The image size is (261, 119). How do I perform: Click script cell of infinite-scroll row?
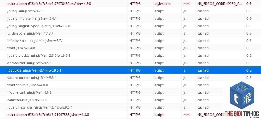tap(159, 41)
